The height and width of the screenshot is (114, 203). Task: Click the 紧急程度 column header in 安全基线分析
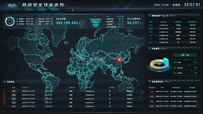pyautogui.click(x=152, y=88)
